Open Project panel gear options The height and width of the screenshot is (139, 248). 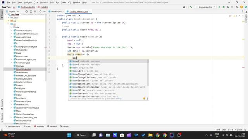[40, 12]
